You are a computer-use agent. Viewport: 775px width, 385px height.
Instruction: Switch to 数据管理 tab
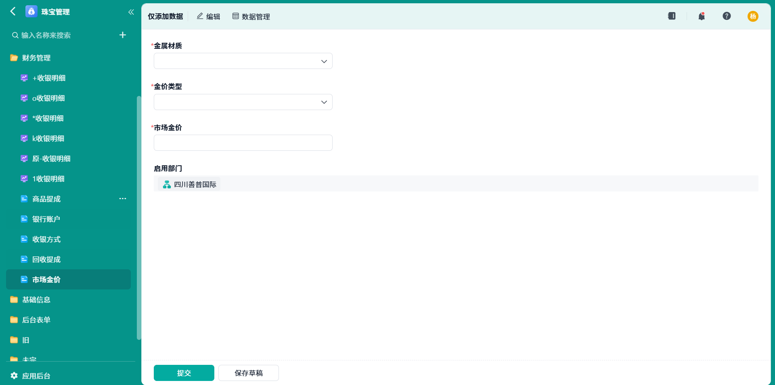coord(251,17)
